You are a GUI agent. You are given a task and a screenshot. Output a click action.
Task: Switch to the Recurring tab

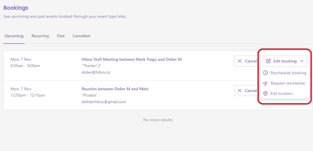40,36
